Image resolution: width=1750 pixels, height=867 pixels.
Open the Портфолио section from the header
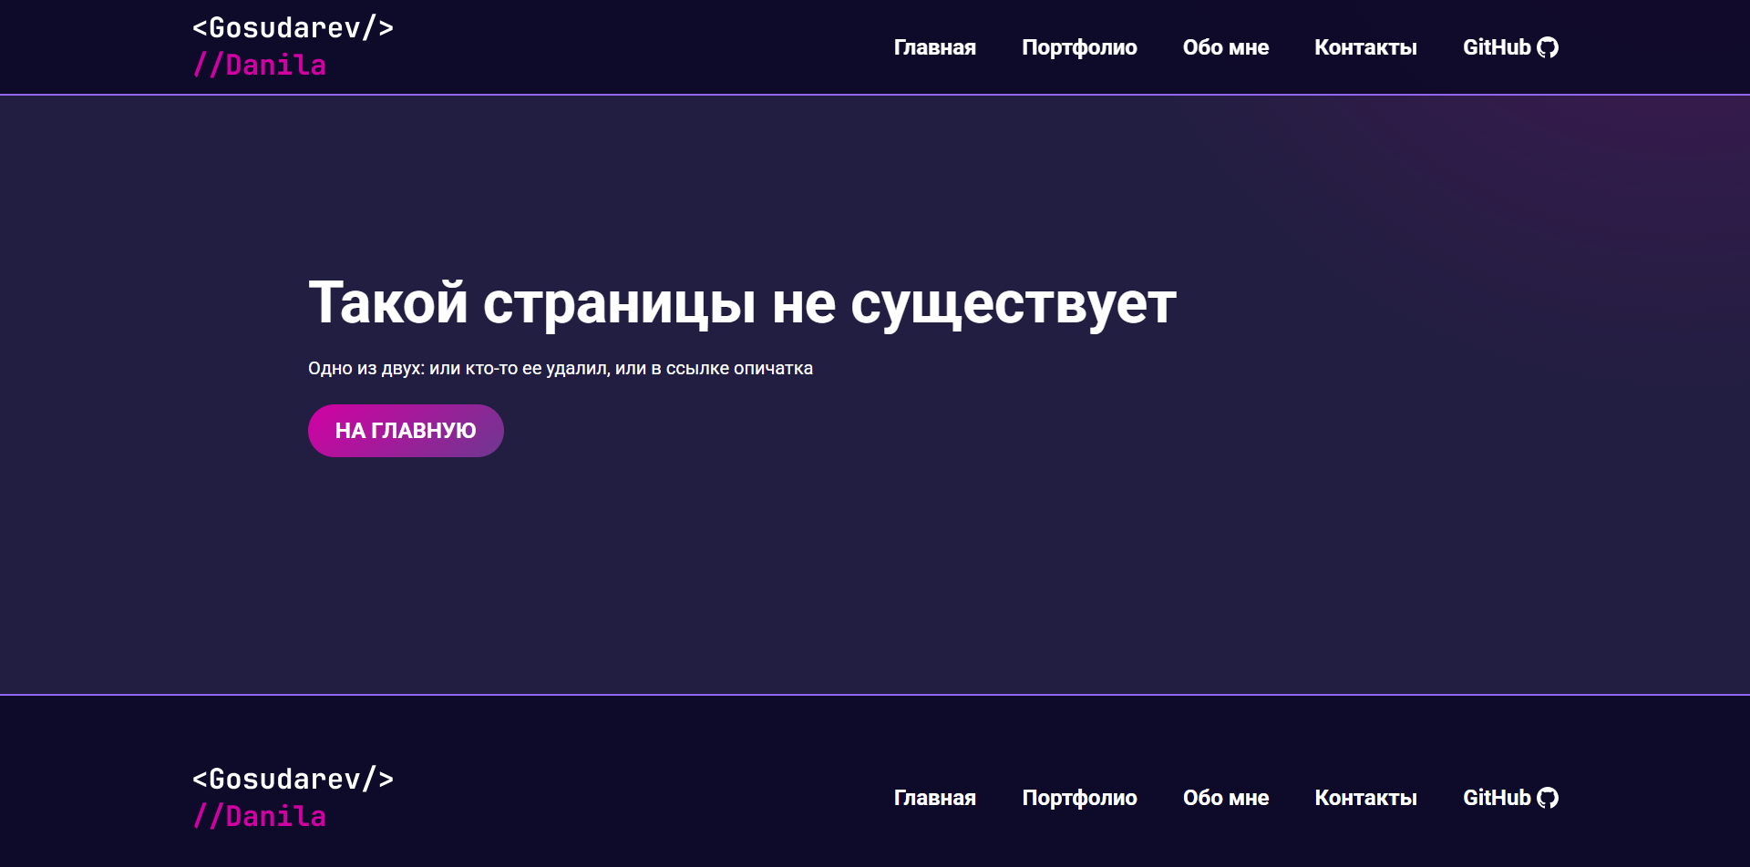tap(1081, 47)
